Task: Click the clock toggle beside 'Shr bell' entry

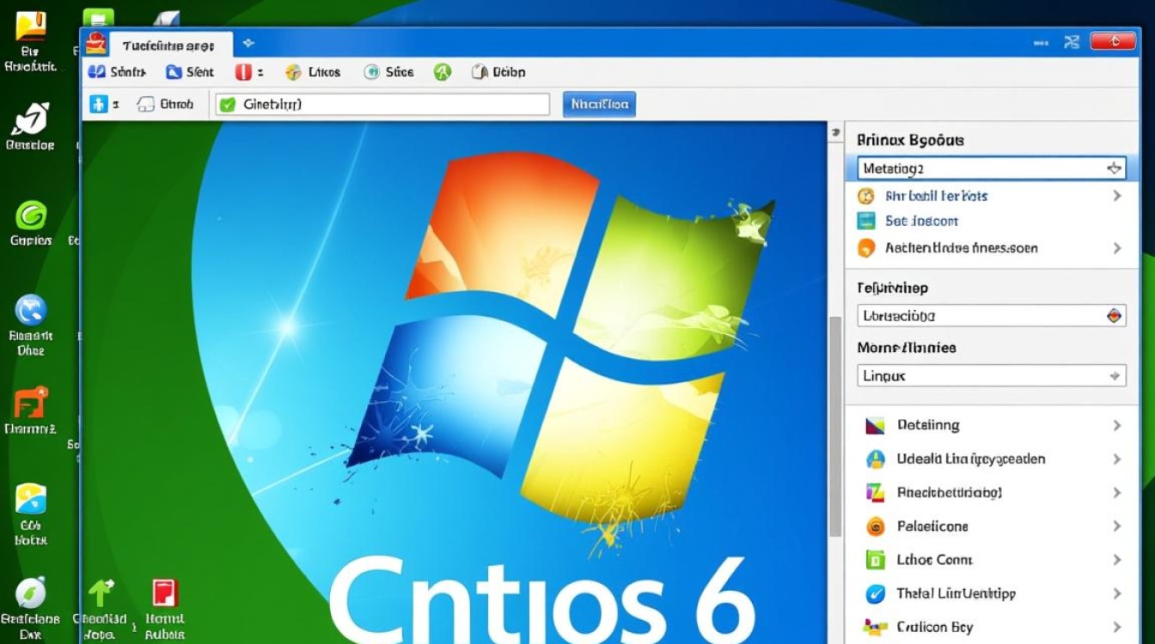Action: 865,196
